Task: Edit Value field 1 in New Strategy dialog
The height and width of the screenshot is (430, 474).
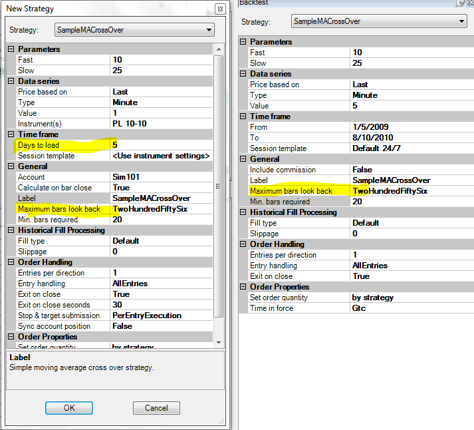Action: [162, 113]
